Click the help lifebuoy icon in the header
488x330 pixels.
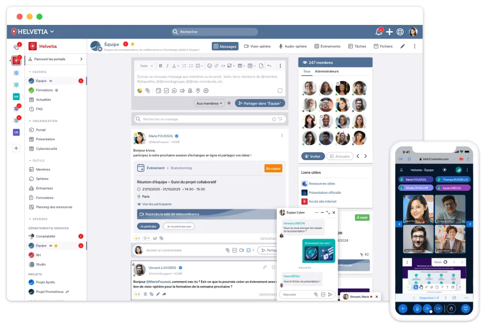[400, 32]
